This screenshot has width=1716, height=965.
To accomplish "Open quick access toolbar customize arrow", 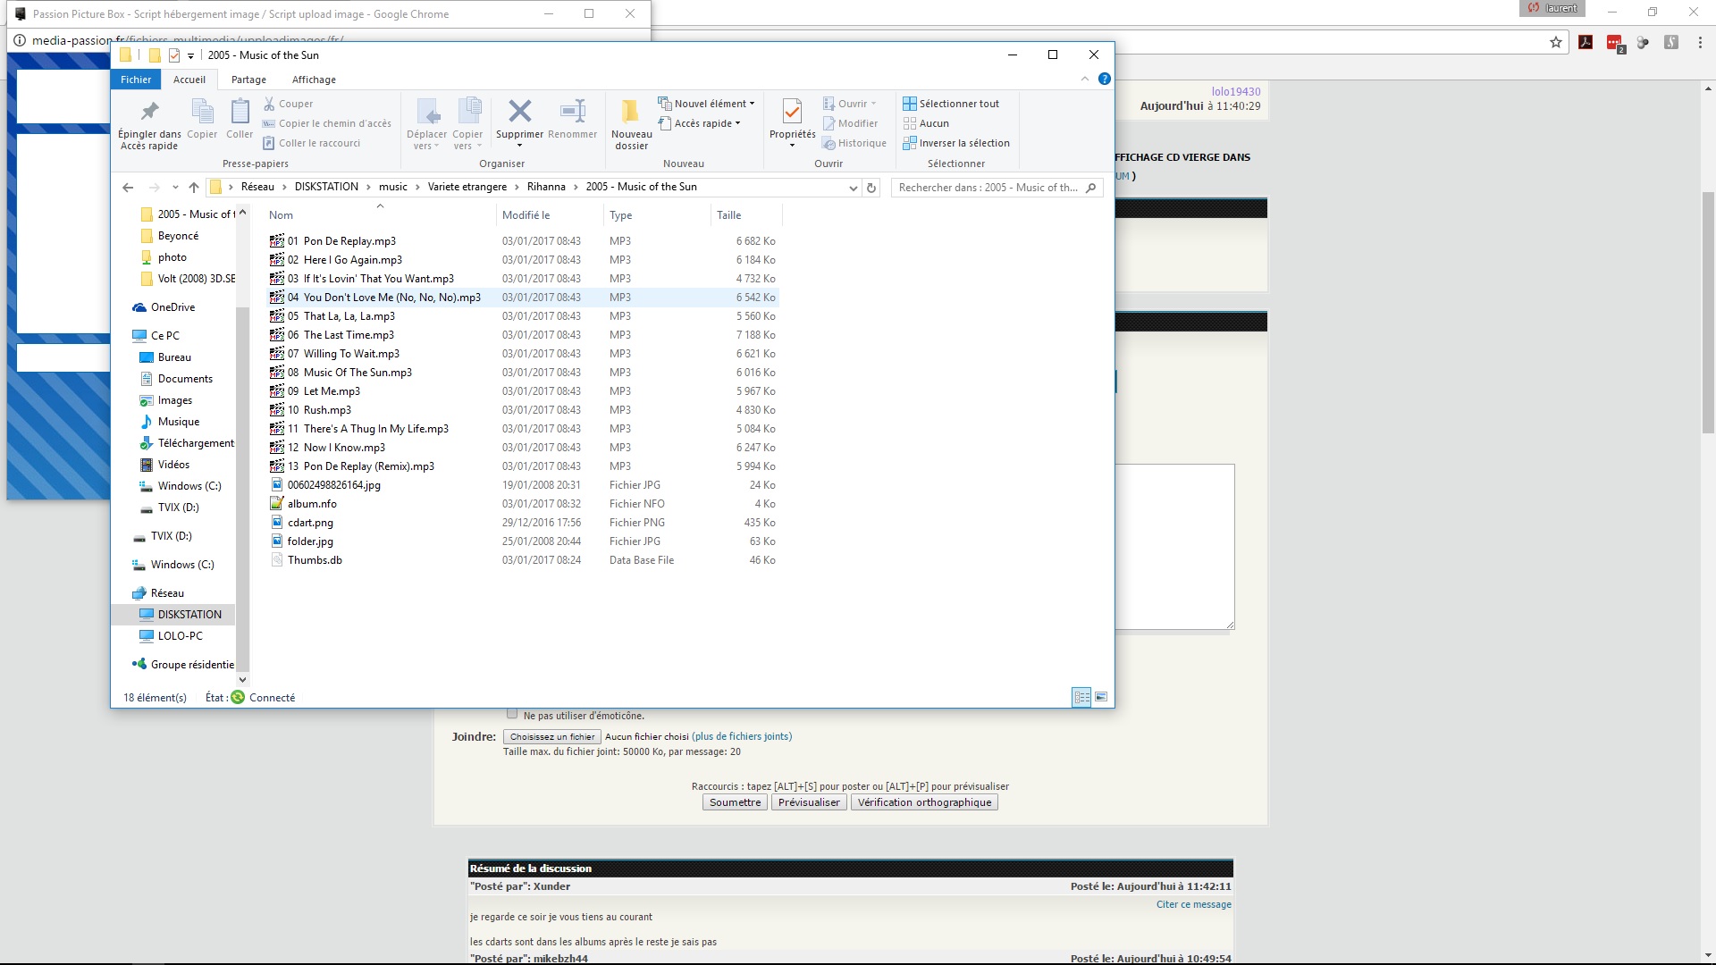I will pos(190,55).
